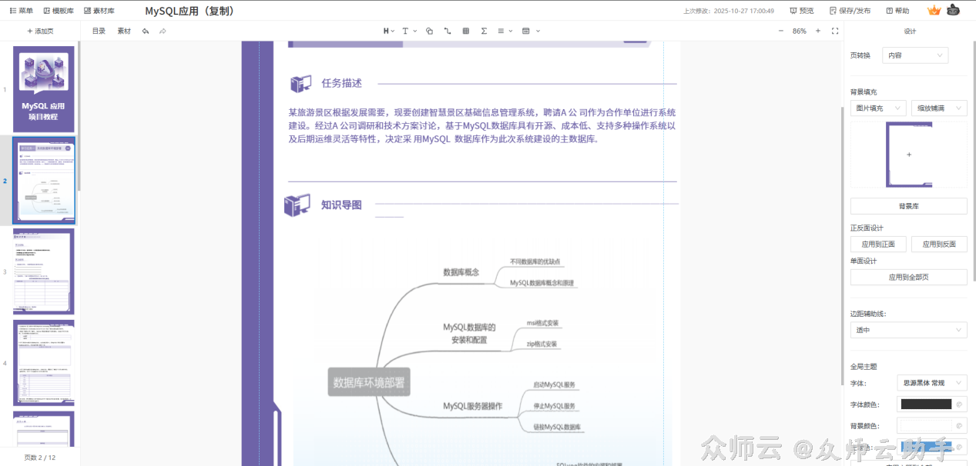976x466 pixels.
Task: Select page 3 thumbnail in sidebar
Action: pyautogui.click(x=43, y=272)
